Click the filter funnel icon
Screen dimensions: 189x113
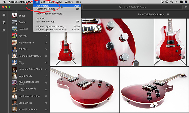point(185,7)
